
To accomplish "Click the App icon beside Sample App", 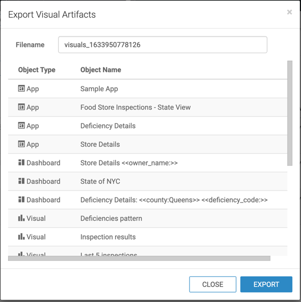I will [x=21, y=88].
